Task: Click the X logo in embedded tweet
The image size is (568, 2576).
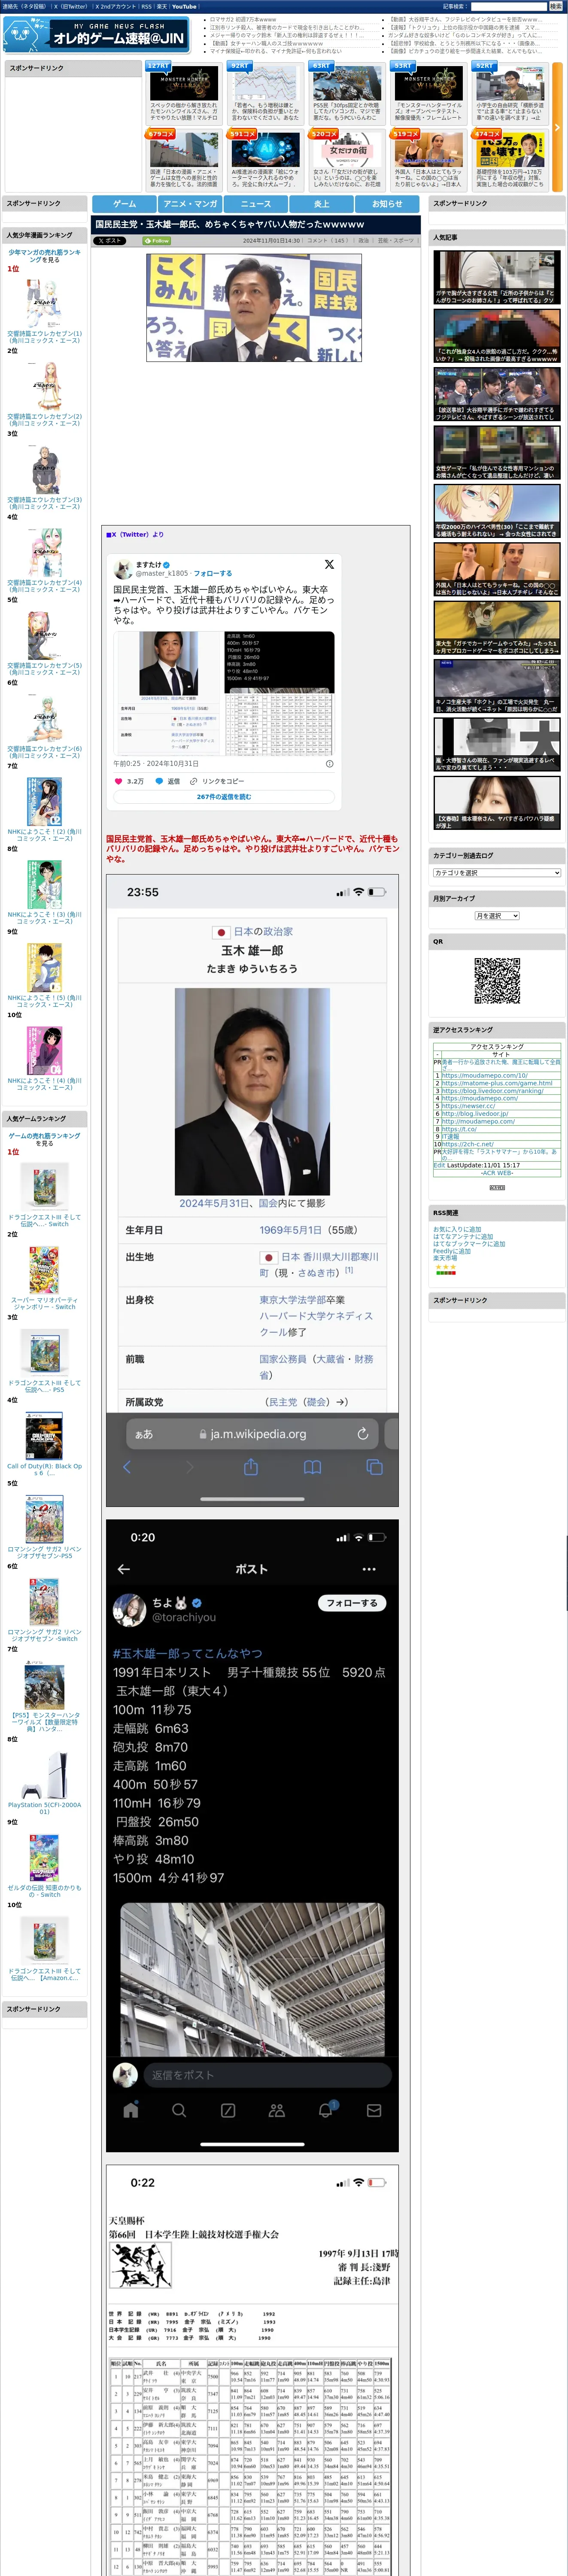Action: pyautogui.click(x=329, y=565)
